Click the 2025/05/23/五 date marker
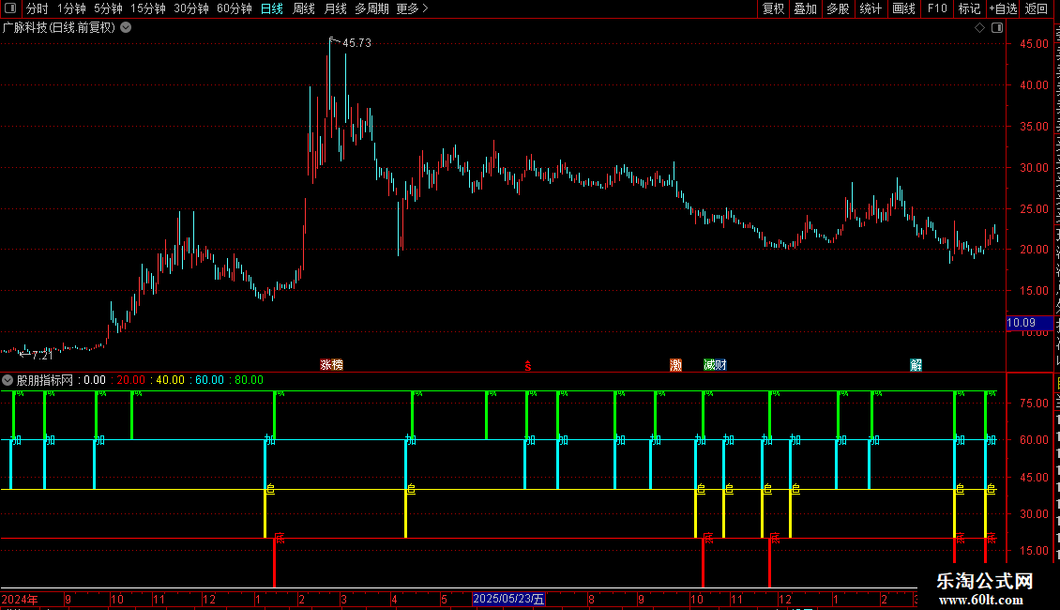 (508, 599)
